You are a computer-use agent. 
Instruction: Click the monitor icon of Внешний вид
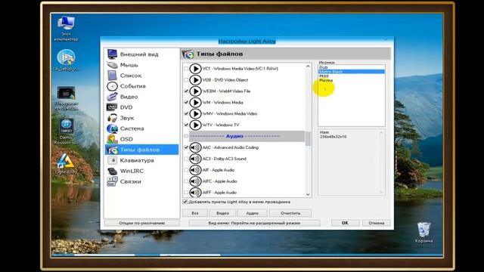coord(112,54)
